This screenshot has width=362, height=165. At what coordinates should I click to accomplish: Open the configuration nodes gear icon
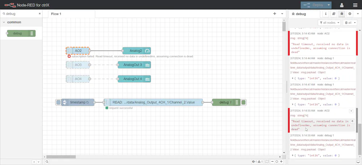pos(350,14)
